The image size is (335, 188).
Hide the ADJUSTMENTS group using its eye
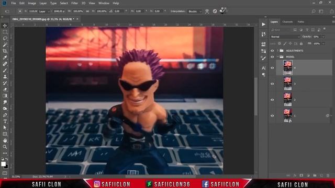[x=272, y=51]
